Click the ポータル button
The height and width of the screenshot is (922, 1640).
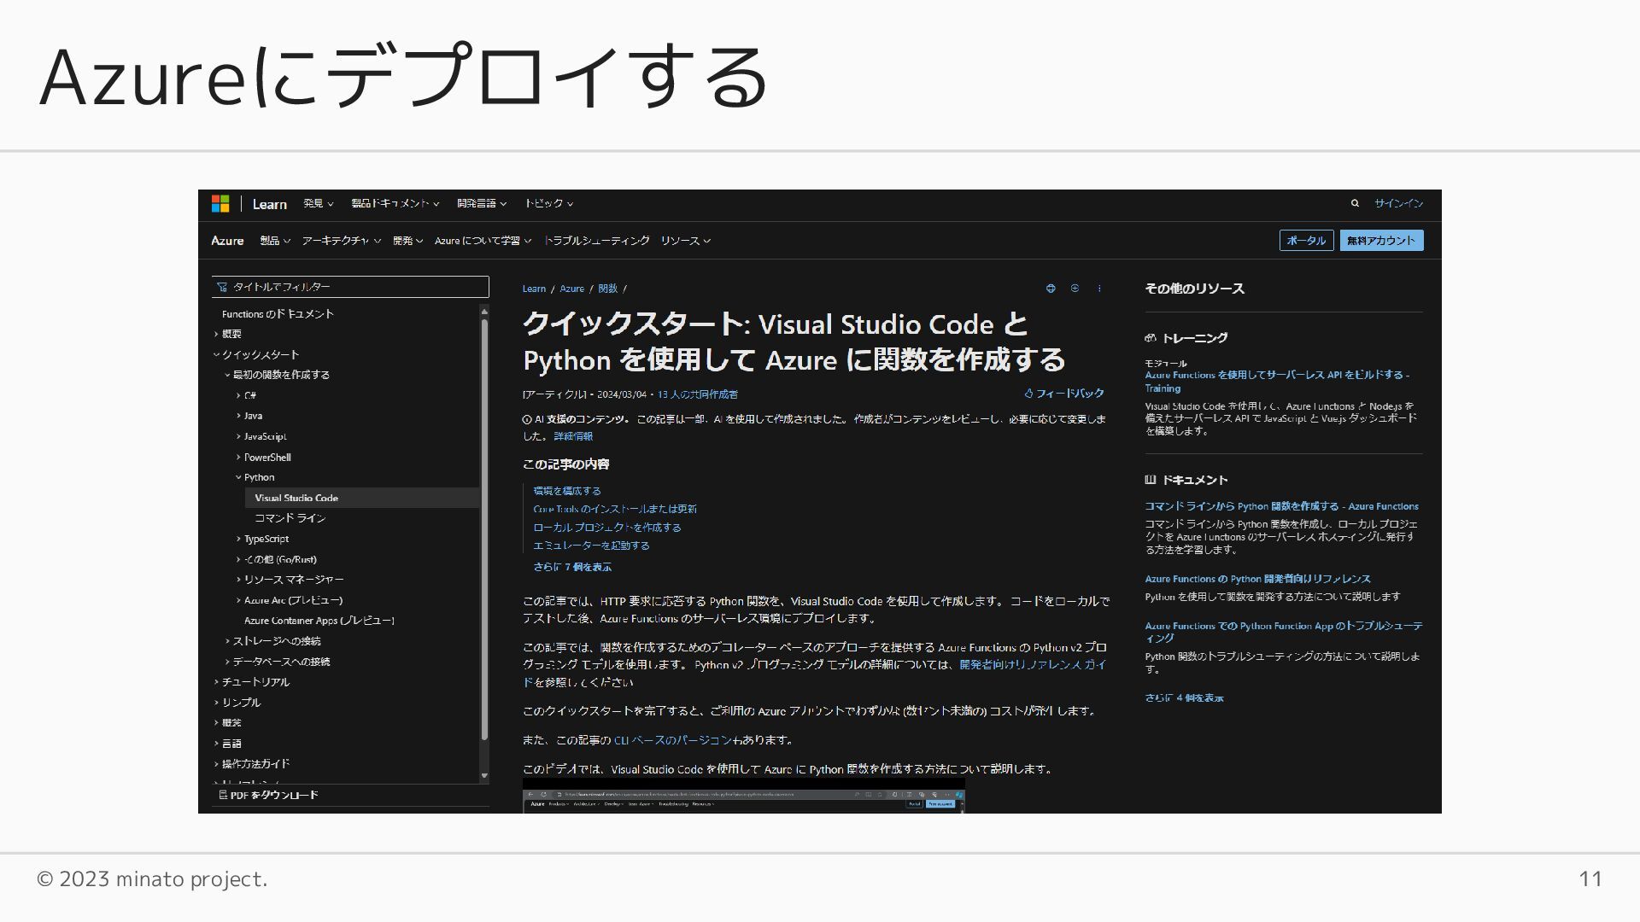pos(1306,241)
